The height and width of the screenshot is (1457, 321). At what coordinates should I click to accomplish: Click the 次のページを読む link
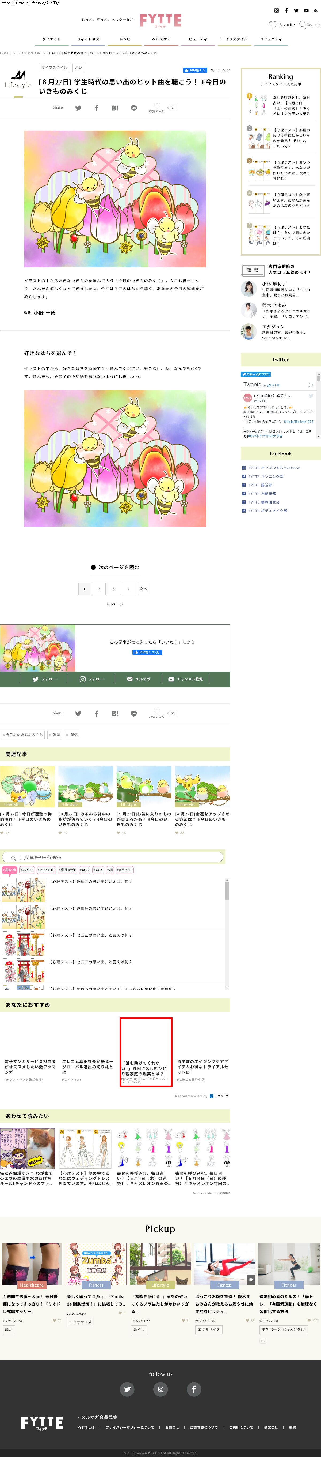tap(115, 567)
